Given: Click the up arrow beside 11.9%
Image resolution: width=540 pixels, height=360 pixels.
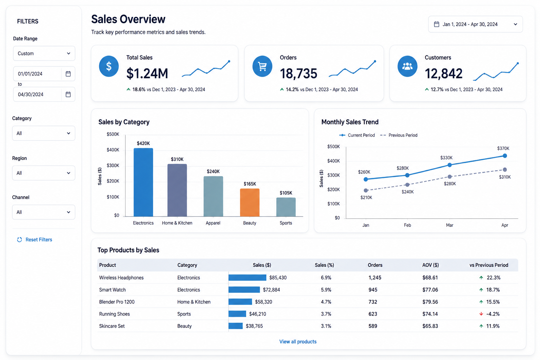Looking at the screenshot, I should pyautogui.click(x=481, y=326).
